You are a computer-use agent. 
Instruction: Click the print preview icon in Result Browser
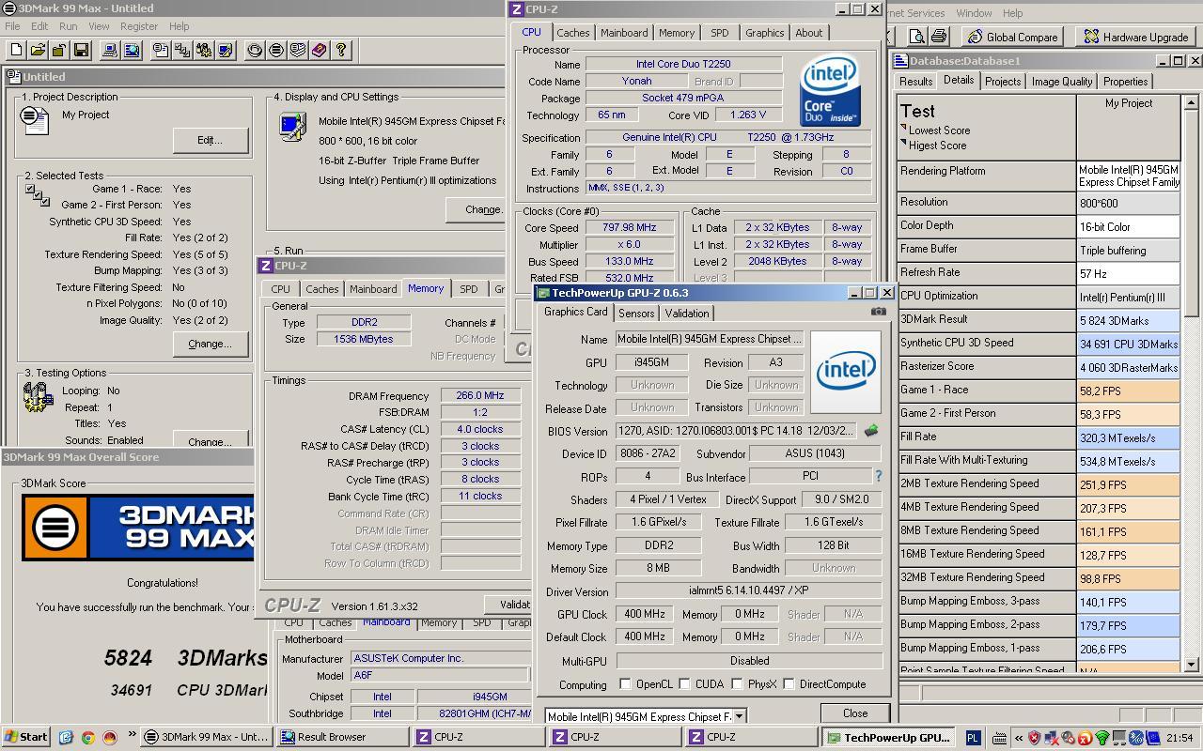pos(916,37)
